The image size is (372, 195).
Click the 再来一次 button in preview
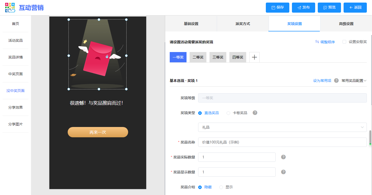(98, 132)
